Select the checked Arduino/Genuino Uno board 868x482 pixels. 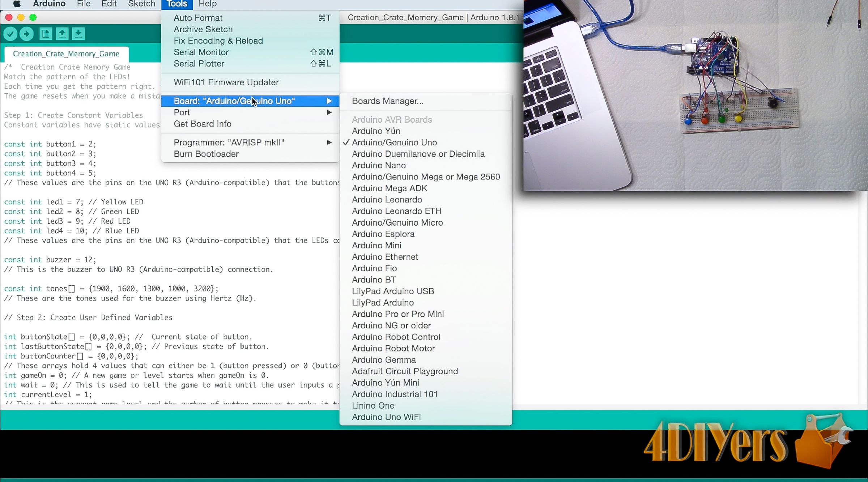click(394, 142)
